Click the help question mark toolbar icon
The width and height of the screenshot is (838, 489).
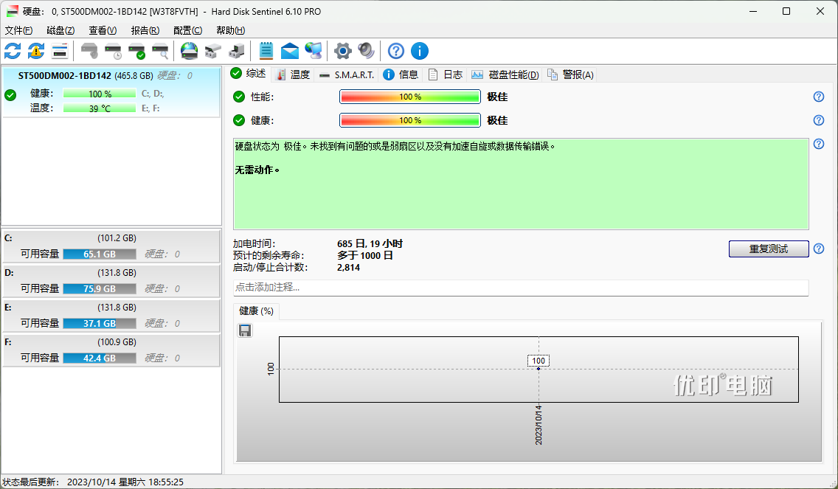click(396, 52)
